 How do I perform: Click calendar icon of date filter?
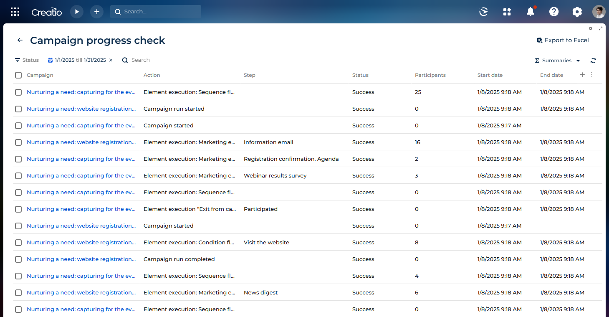tap(50, 60)
